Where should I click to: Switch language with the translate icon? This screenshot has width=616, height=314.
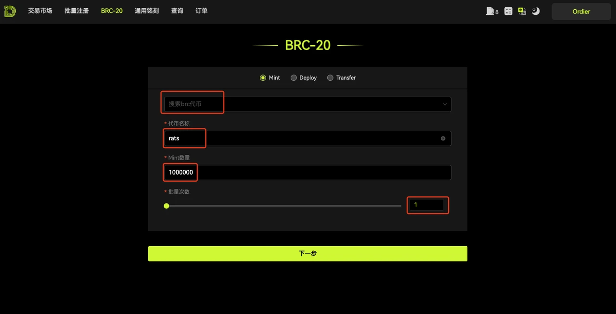click(522, 11)
